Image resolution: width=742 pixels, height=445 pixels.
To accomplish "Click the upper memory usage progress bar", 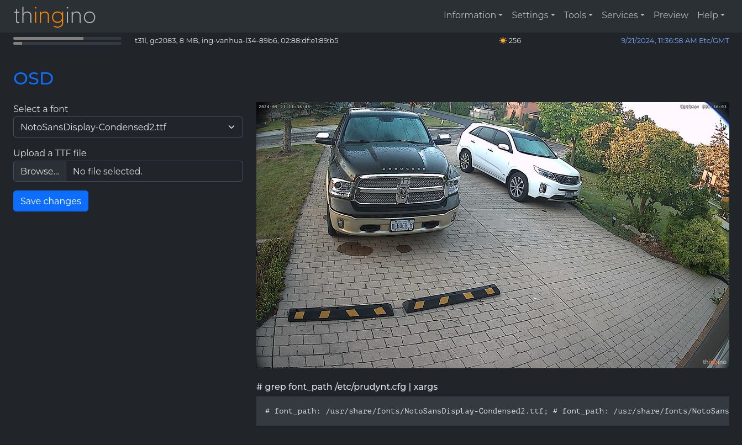I will (67, 39).
